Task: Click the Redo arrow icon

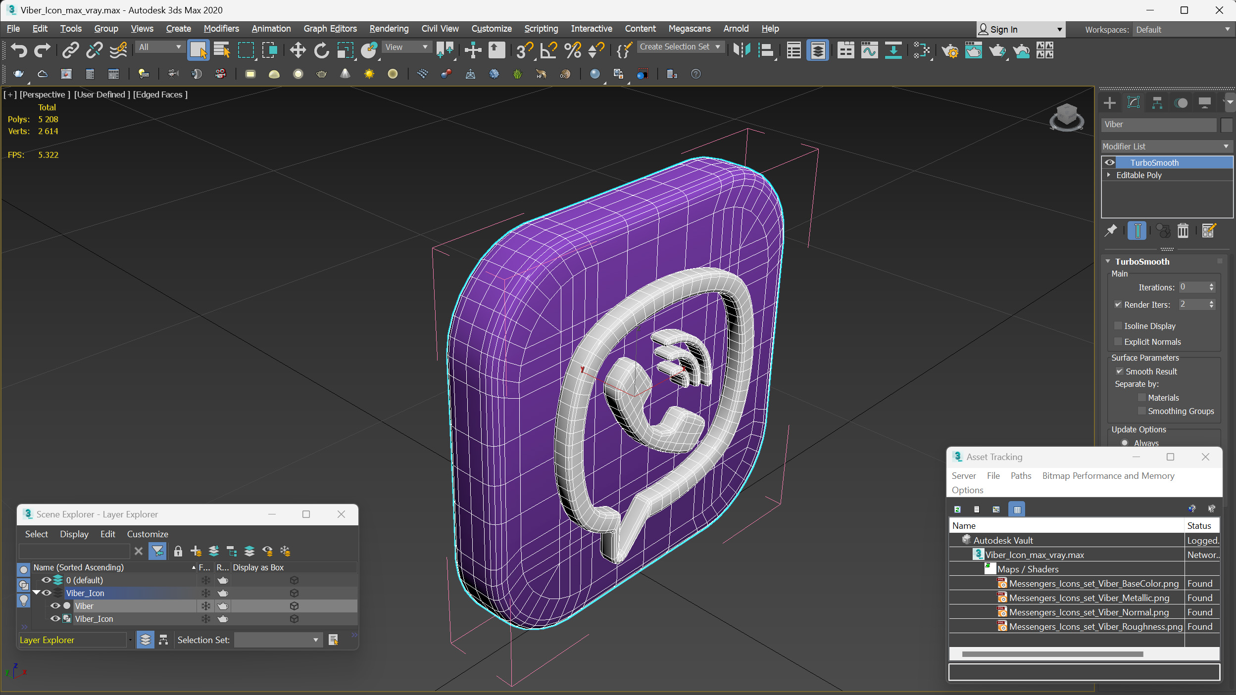Action: pyautogui.click(x=43, y=50)
